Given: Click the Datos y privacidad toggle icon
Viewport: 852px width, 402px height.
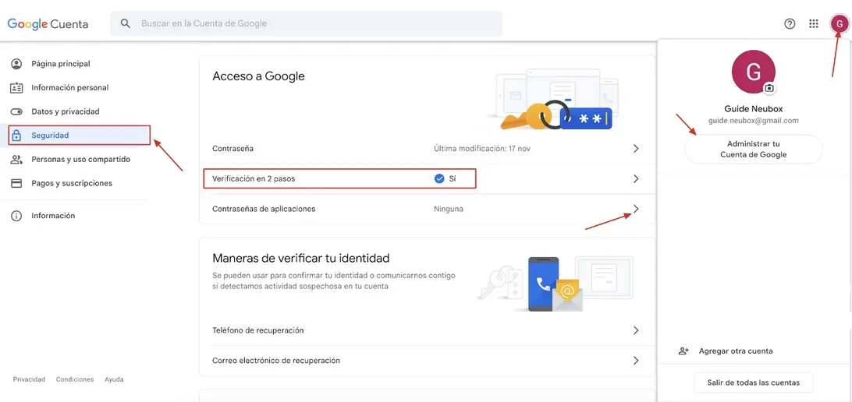Looking at the screenshot, I should [x=17, y=111].
